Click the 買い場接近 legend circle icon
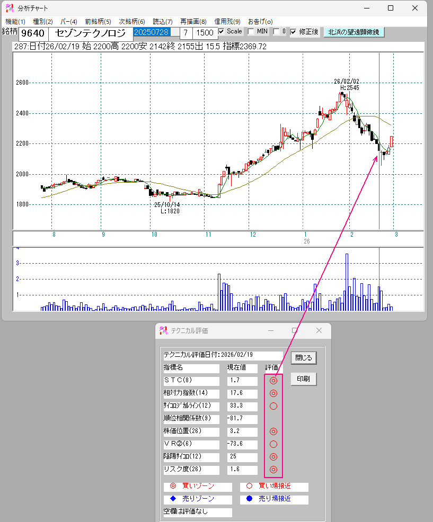 pos(249,486)
